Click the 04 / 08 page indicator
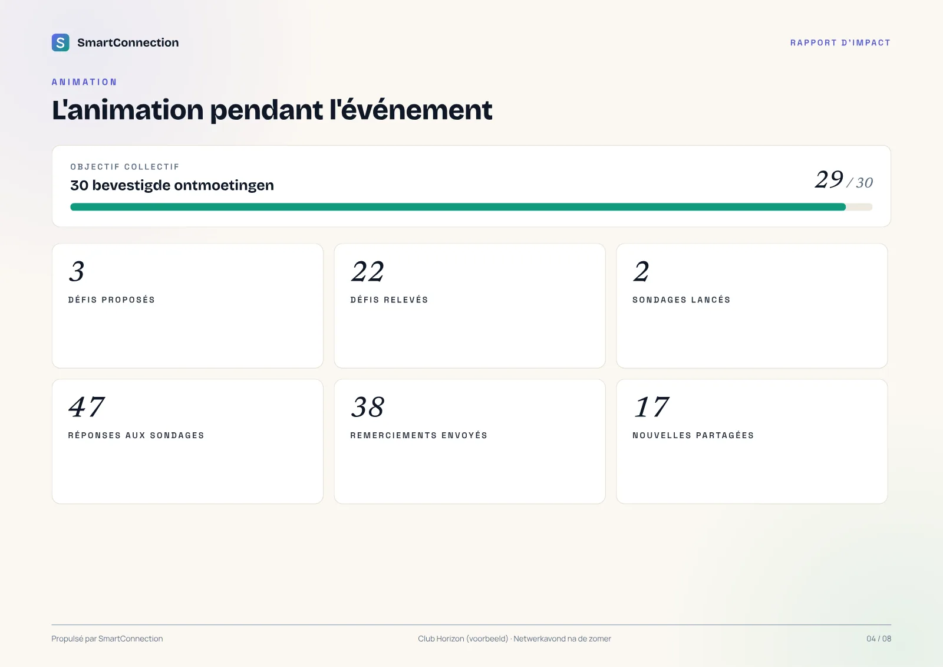Viewport: 943px width, 667px height. pyautogui.click(x=879, y=639)
